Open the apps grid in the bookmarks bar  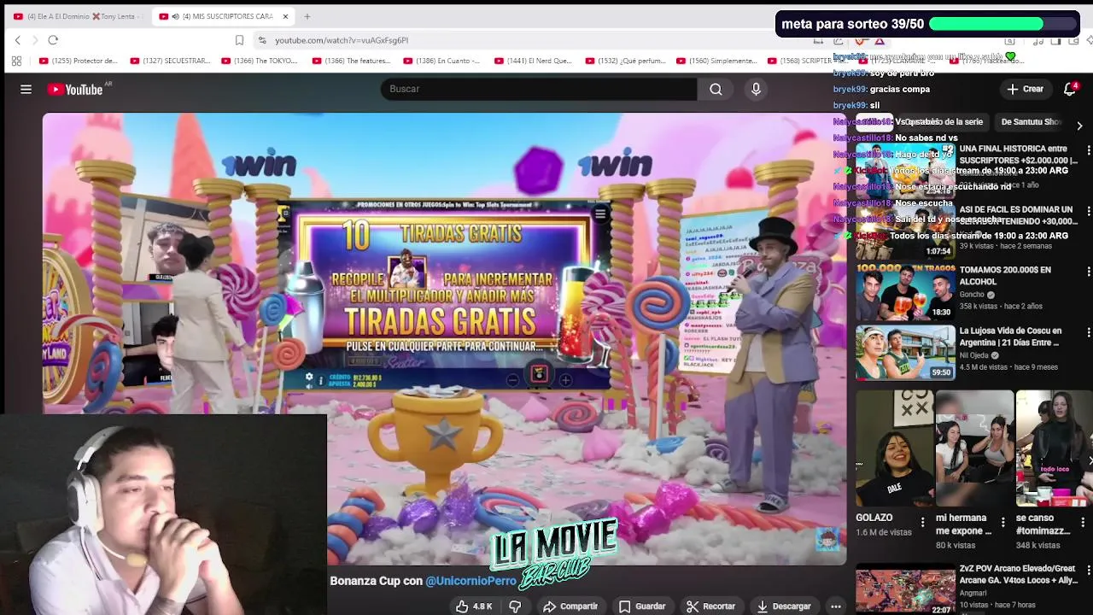[16, 61]
